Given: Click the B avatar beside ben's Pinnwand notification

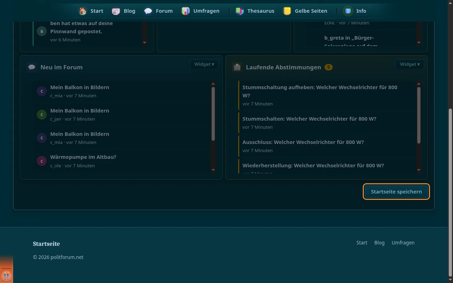Looking at the screenshot, I should 42,31.
